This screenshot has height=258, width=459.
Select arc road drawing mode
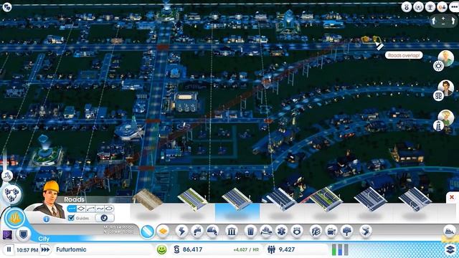(90, 209)
